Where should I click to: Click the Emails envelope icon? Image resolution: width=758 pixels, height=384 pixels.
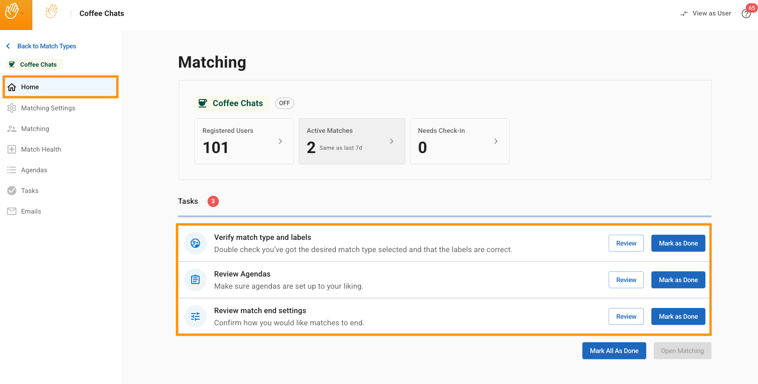[12, 211]
